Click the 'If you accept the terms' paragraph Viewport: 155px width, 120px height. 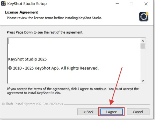tap(73, 91)
